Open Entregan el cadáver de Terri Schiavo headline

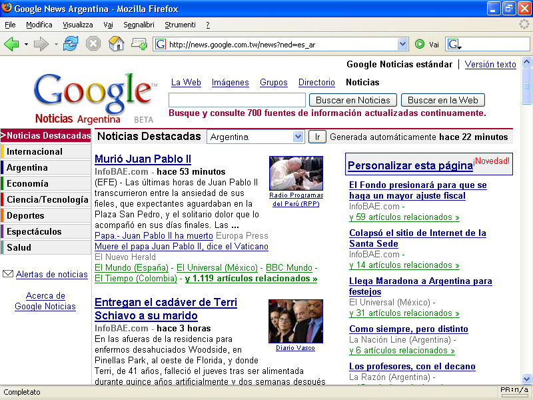[x=166, y=309]
